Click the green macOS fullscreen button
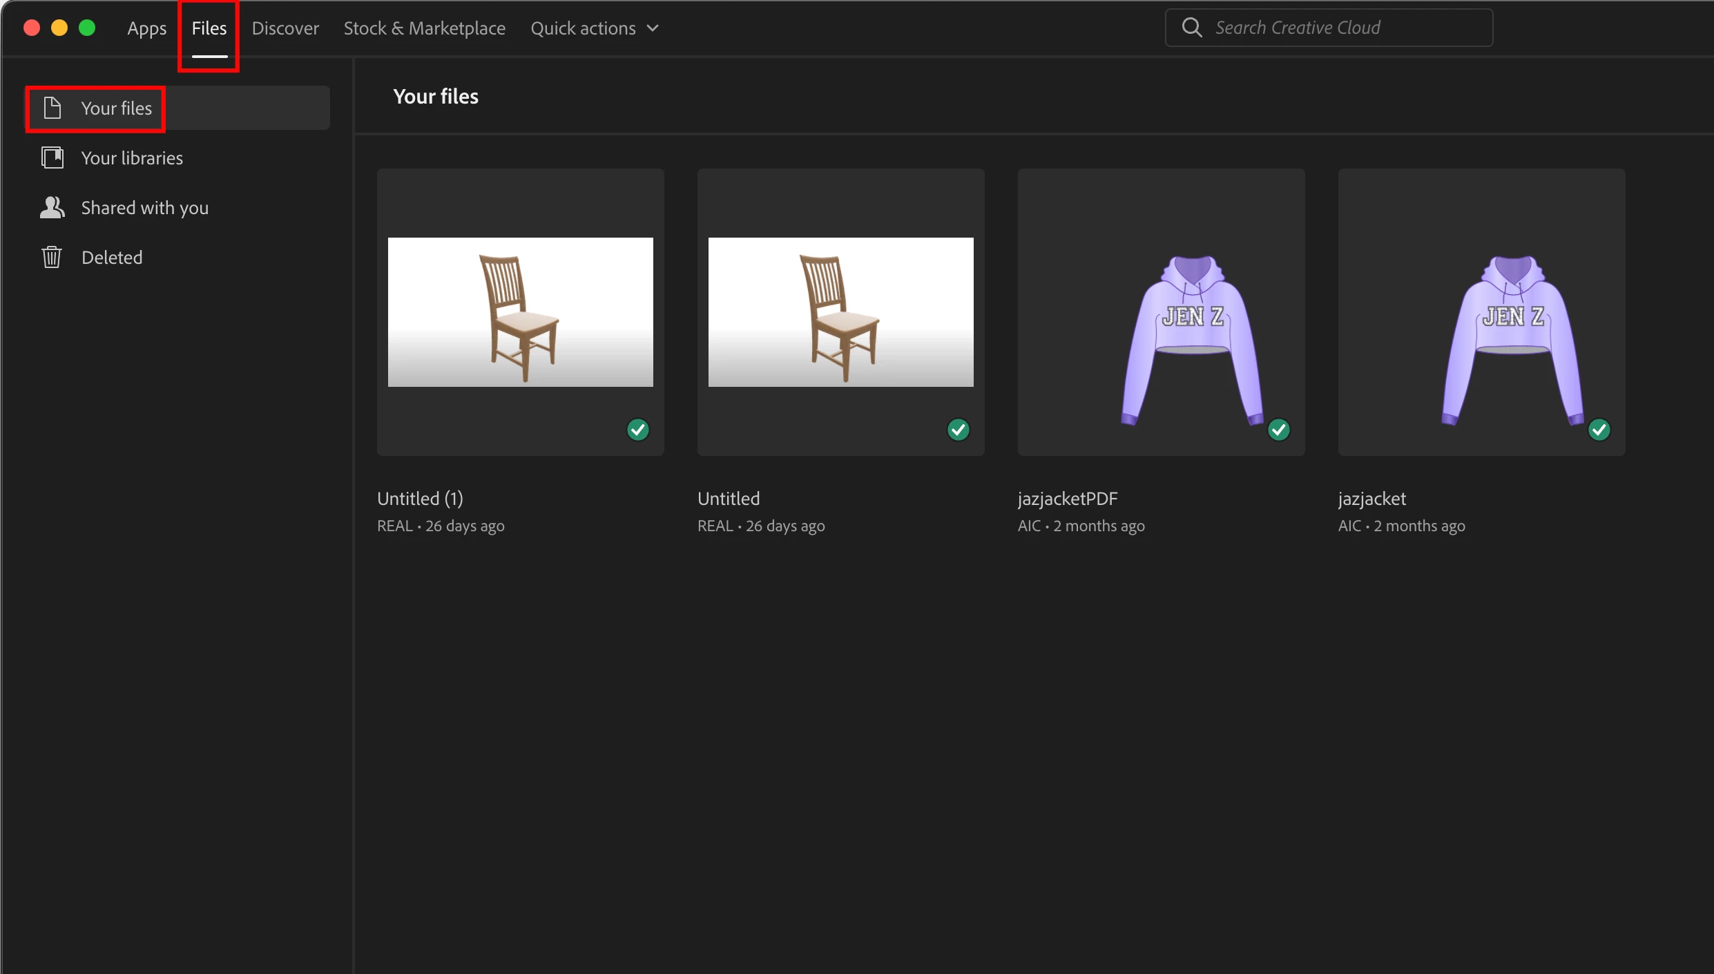 [87, 28]
